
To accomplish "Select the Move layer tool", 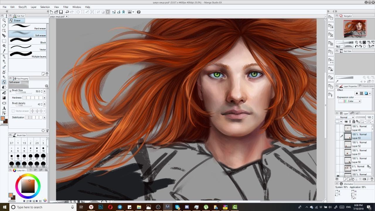I will coord(4,35).
